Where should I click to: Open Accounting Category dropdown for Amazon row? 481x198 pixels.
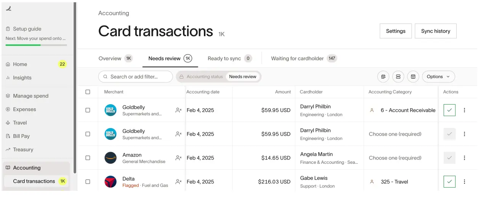tap(395, 158)
